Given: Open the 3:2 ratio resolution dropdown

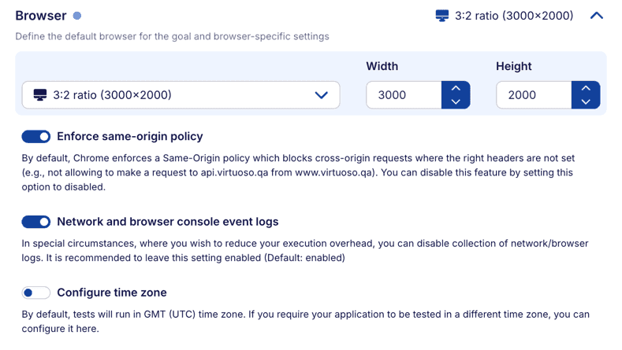Looking at the screenshot, I should (181, 95).
